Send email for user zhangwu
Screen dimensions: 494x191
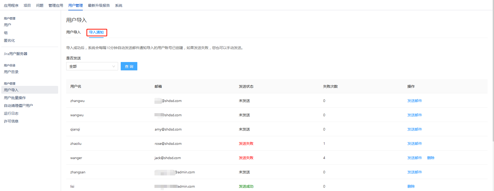pyautogui.click(x=414, y=101)
